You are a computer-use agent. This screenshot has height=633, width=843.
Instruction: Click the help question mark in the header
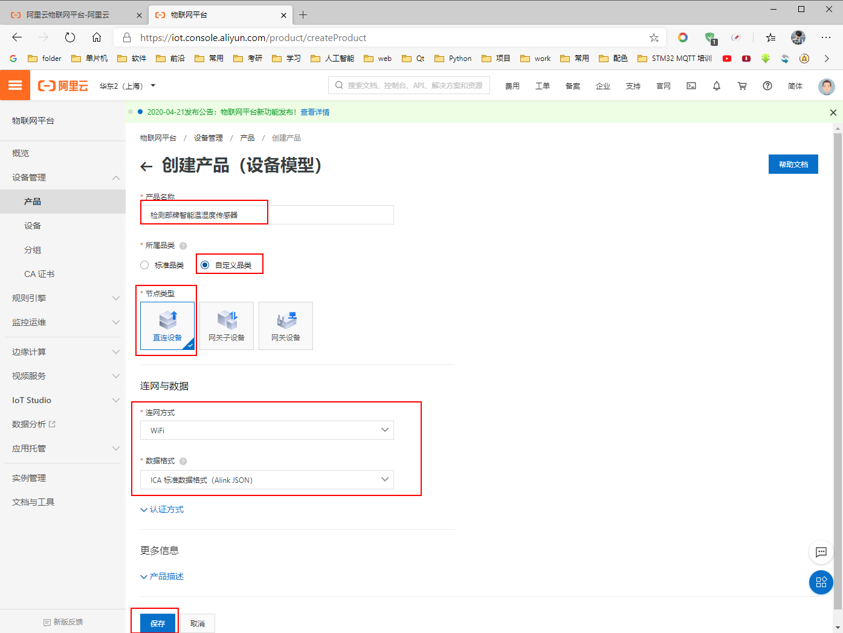pyautogui.click(x=767, y=86)
